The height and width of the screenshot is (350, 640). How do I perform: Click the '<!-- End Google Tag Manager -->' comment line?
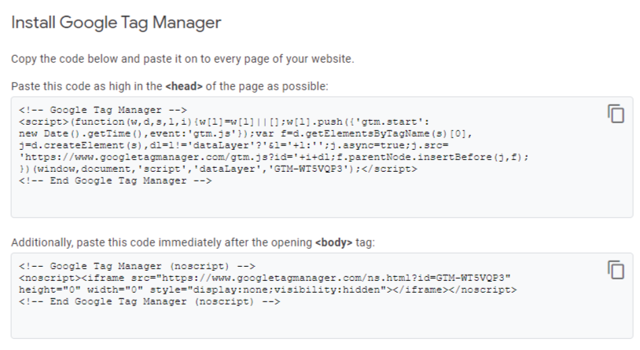pyautogui.click(x=115, y=181)
